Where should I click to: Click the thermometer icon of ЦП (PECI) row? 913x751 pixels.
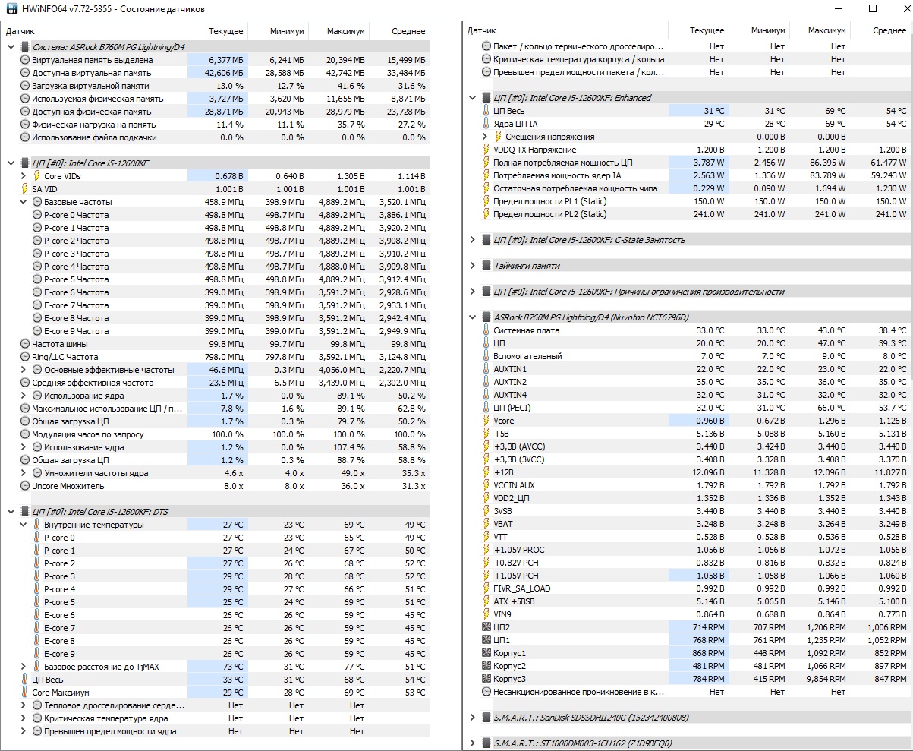pos(486,408)
